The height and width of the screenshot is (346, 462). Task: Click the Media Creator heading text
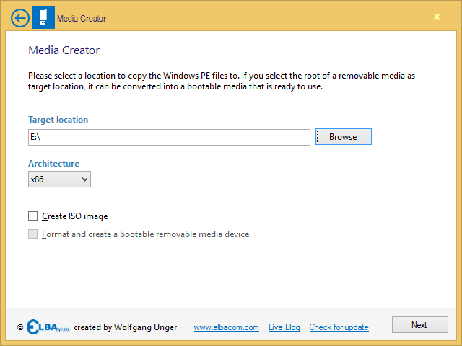click(64, 50)
